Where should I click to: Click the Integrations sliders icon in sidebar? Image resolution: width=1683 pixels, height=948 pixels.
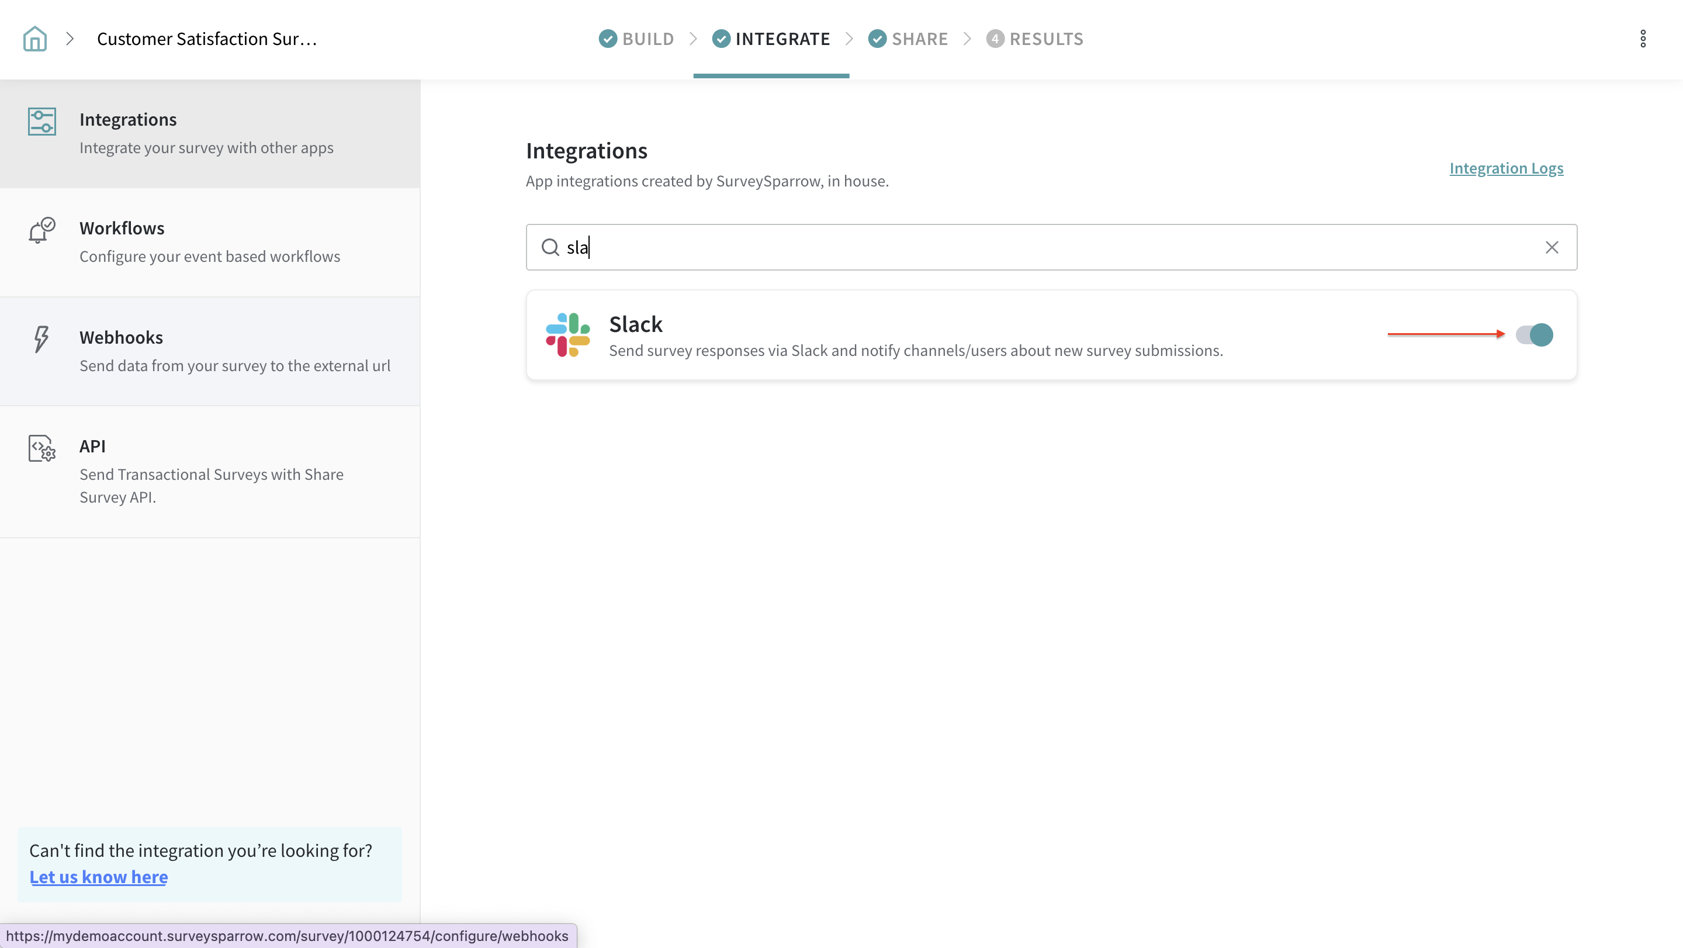click(x=42, y=122)
